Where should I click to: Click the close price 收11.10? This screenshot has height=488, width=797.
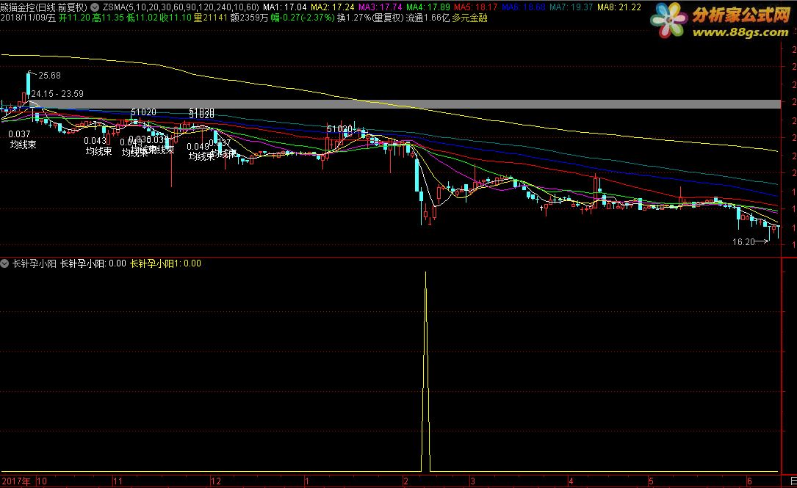176,18
